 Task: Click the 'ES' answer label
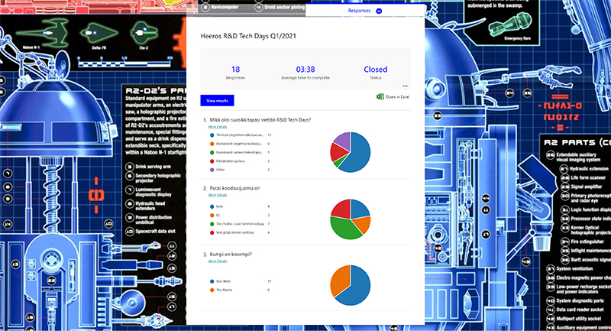[218, 216]
